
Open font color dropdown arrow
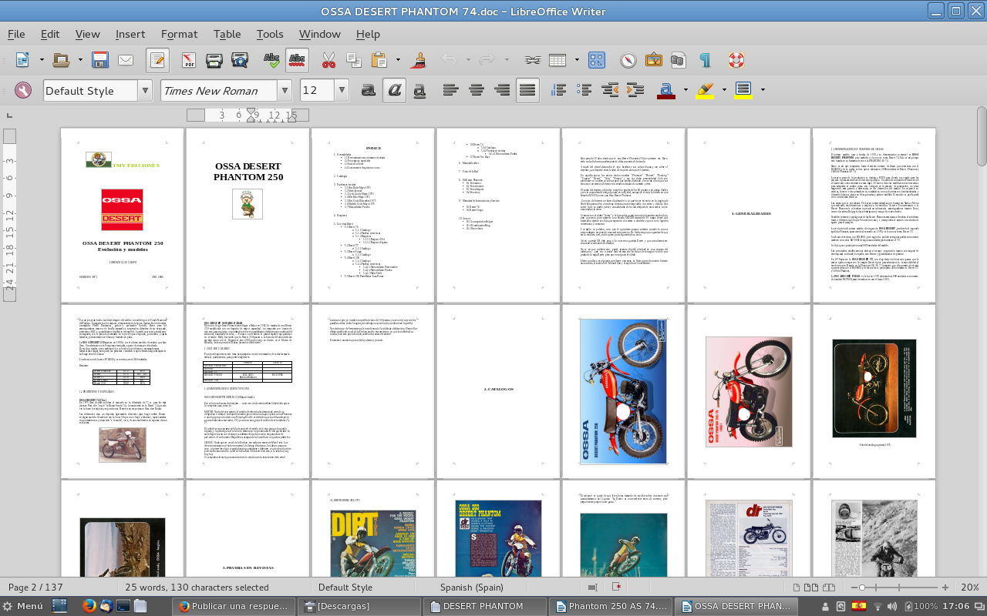[x=686, y=90]
